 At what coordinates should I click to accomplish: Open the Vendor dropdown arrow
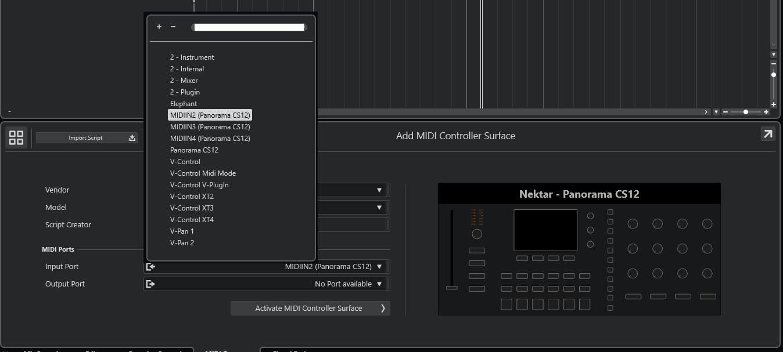click(x=379, y=190)
